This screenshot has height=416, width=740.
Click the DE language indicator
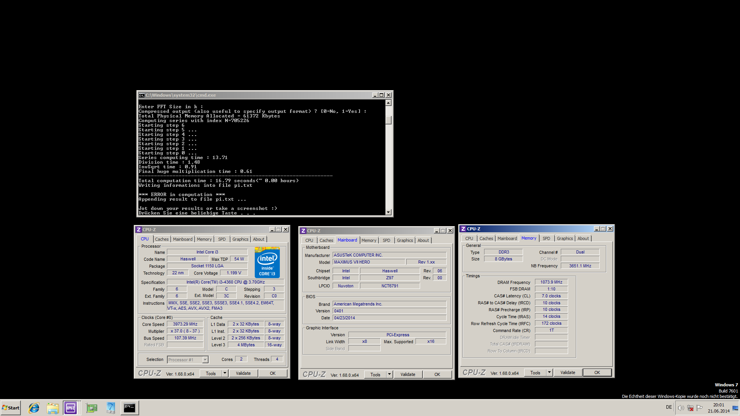coord(669,407)
